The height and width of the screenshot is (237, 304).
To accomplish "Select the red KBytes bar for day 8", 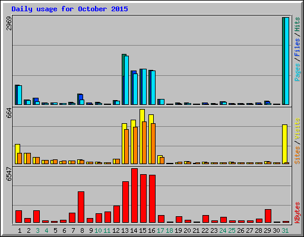I will [81, 207].
